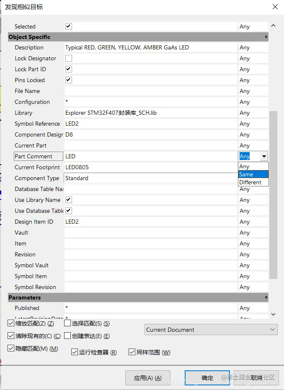Enable the Lock Designator checkbox

click(69, 58)
